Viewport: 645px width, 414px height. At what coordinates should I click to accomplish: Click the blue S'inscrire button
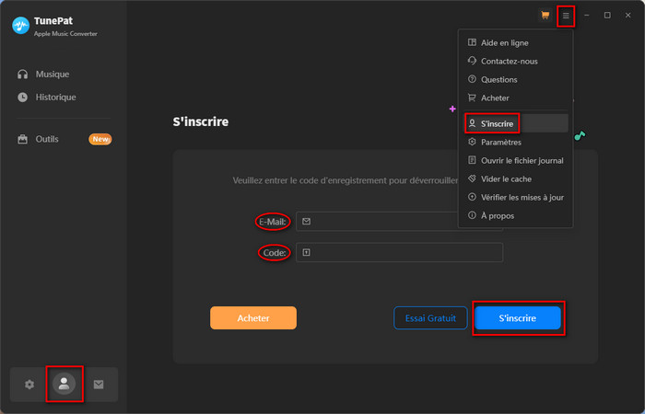tap(518, 317)
